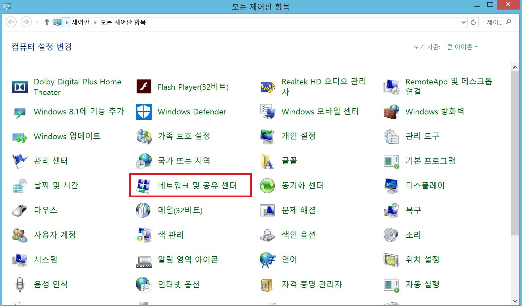Screen dimensions: 522x306
Task: Open the 시스템 computer icon
Action: click(19, 260)
